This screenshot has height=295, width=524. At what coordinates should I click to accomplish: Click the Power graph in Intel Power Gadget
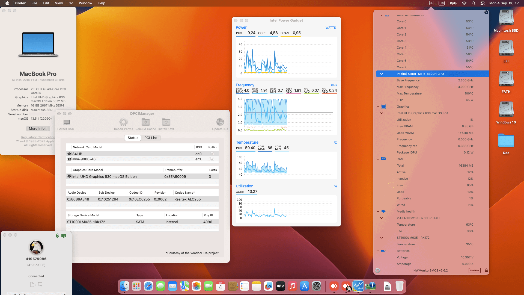click(x=287, y=57)
